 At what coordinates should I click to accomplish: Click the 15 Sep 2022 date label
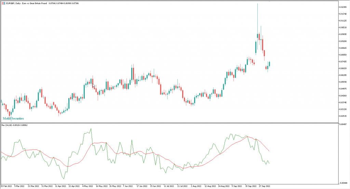[x=252, y=187]
